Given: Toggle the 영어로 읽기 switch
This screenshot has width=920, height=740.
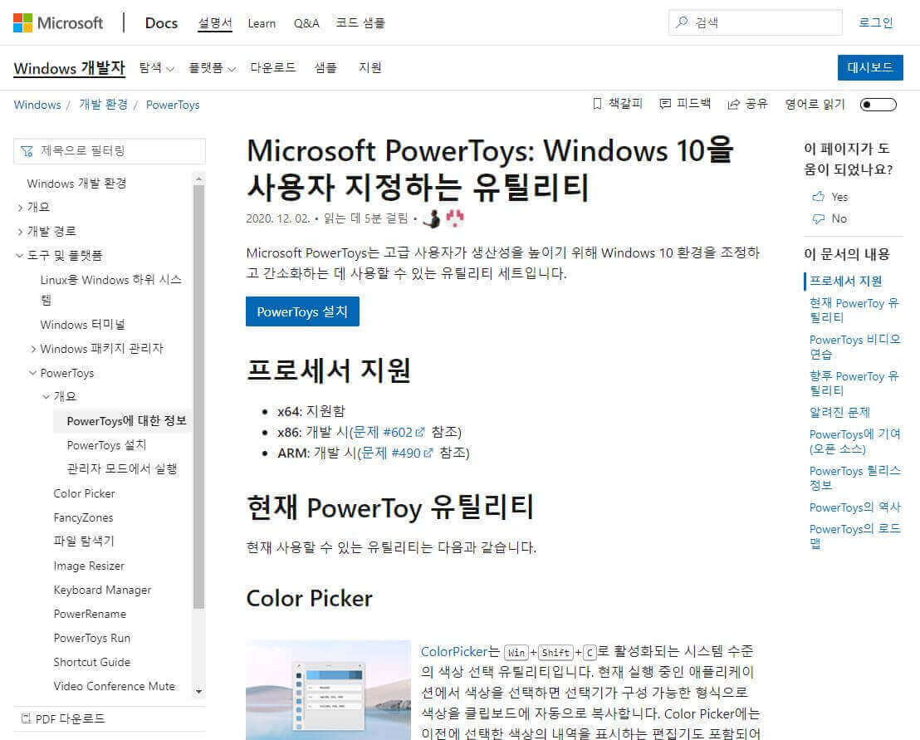Looking at the screenshot, I should pyautogui.click(x=878, y=105).
